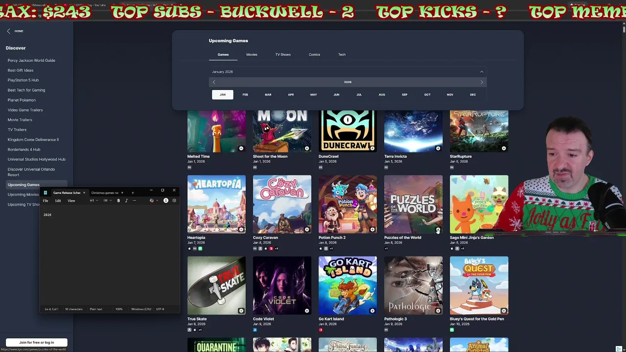This screenshot has width=626, height=352.
Task: Go to previous year with left arrow
Action: (x=214, y=82)
